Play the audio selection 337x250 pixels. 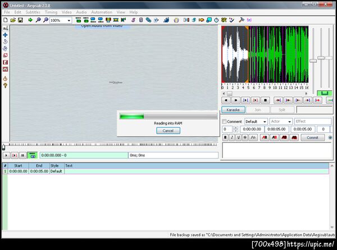click(x=245, y=100)
